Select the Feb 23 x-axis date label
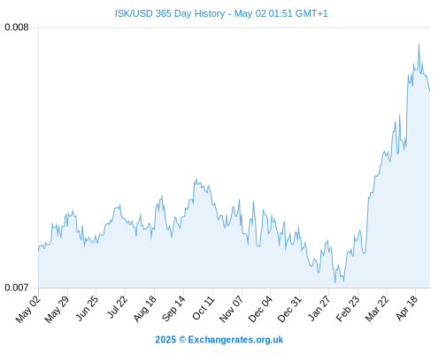This screenshot has height=354, width=438. pos(348,308)
